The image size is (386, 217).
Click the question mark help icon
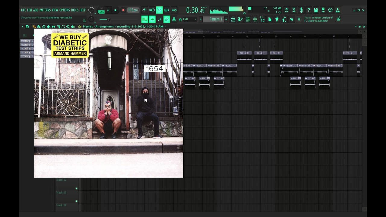[x=308, y=10]
